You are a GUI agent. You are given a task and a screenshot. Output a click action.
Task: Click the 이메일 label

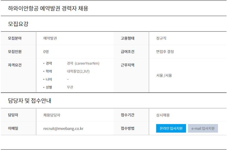[x=13, y=129]
